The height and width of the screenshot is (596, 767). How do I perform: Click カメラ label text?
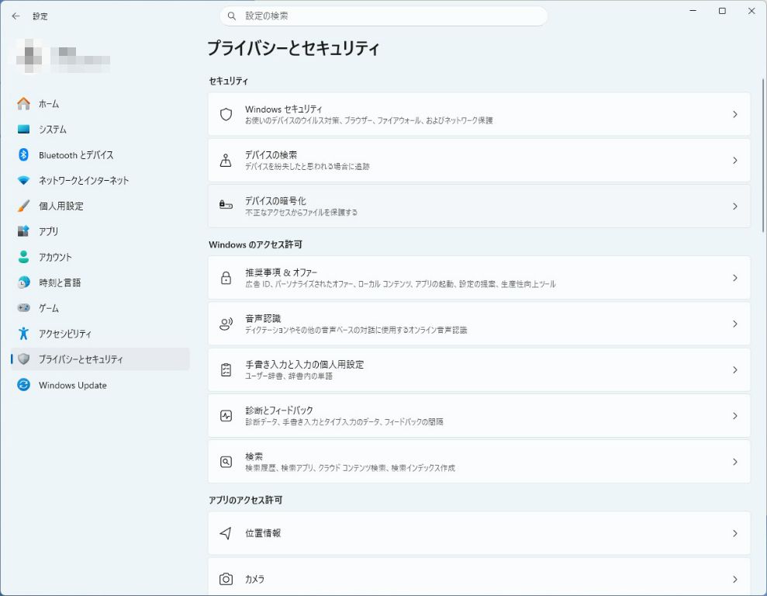coord(254,579)
